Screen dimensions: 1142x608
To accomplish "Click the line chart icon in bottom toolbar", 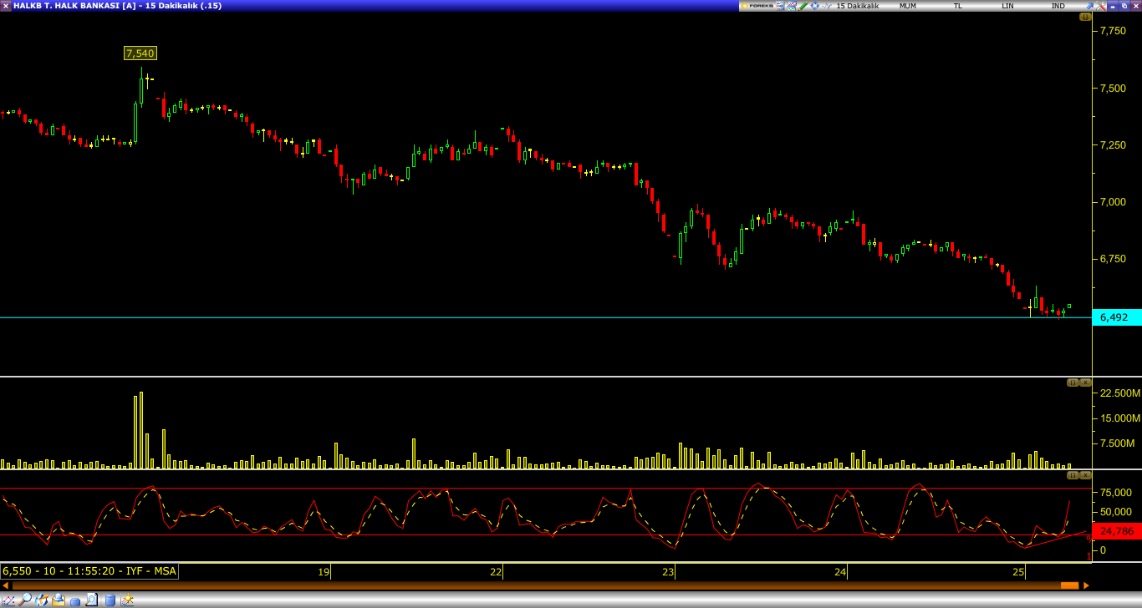I will point(8,600).
